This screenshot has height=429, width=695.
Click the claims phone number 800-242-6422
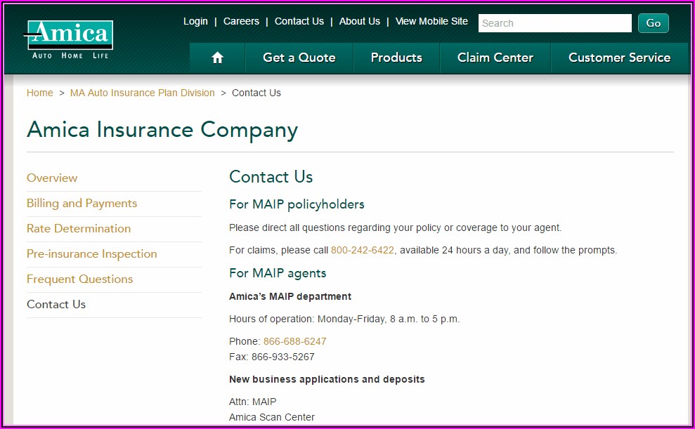pos(363,250)
